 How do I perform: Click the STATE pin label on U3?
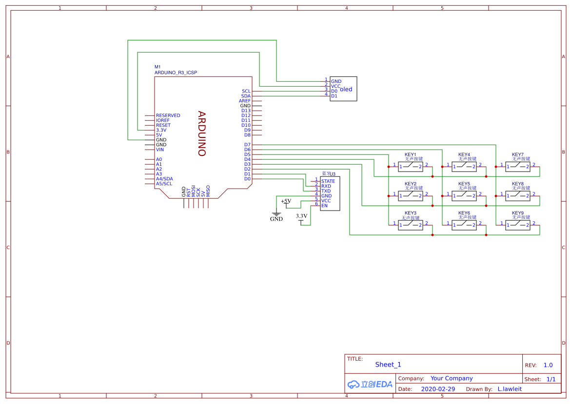point(328,181)
